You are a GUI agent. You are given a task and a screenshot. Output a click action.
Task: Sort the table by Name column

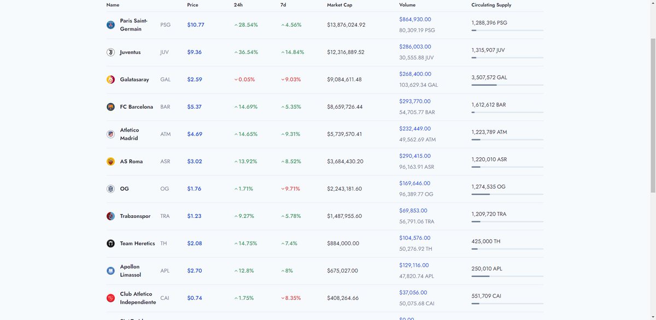point(113,5)
